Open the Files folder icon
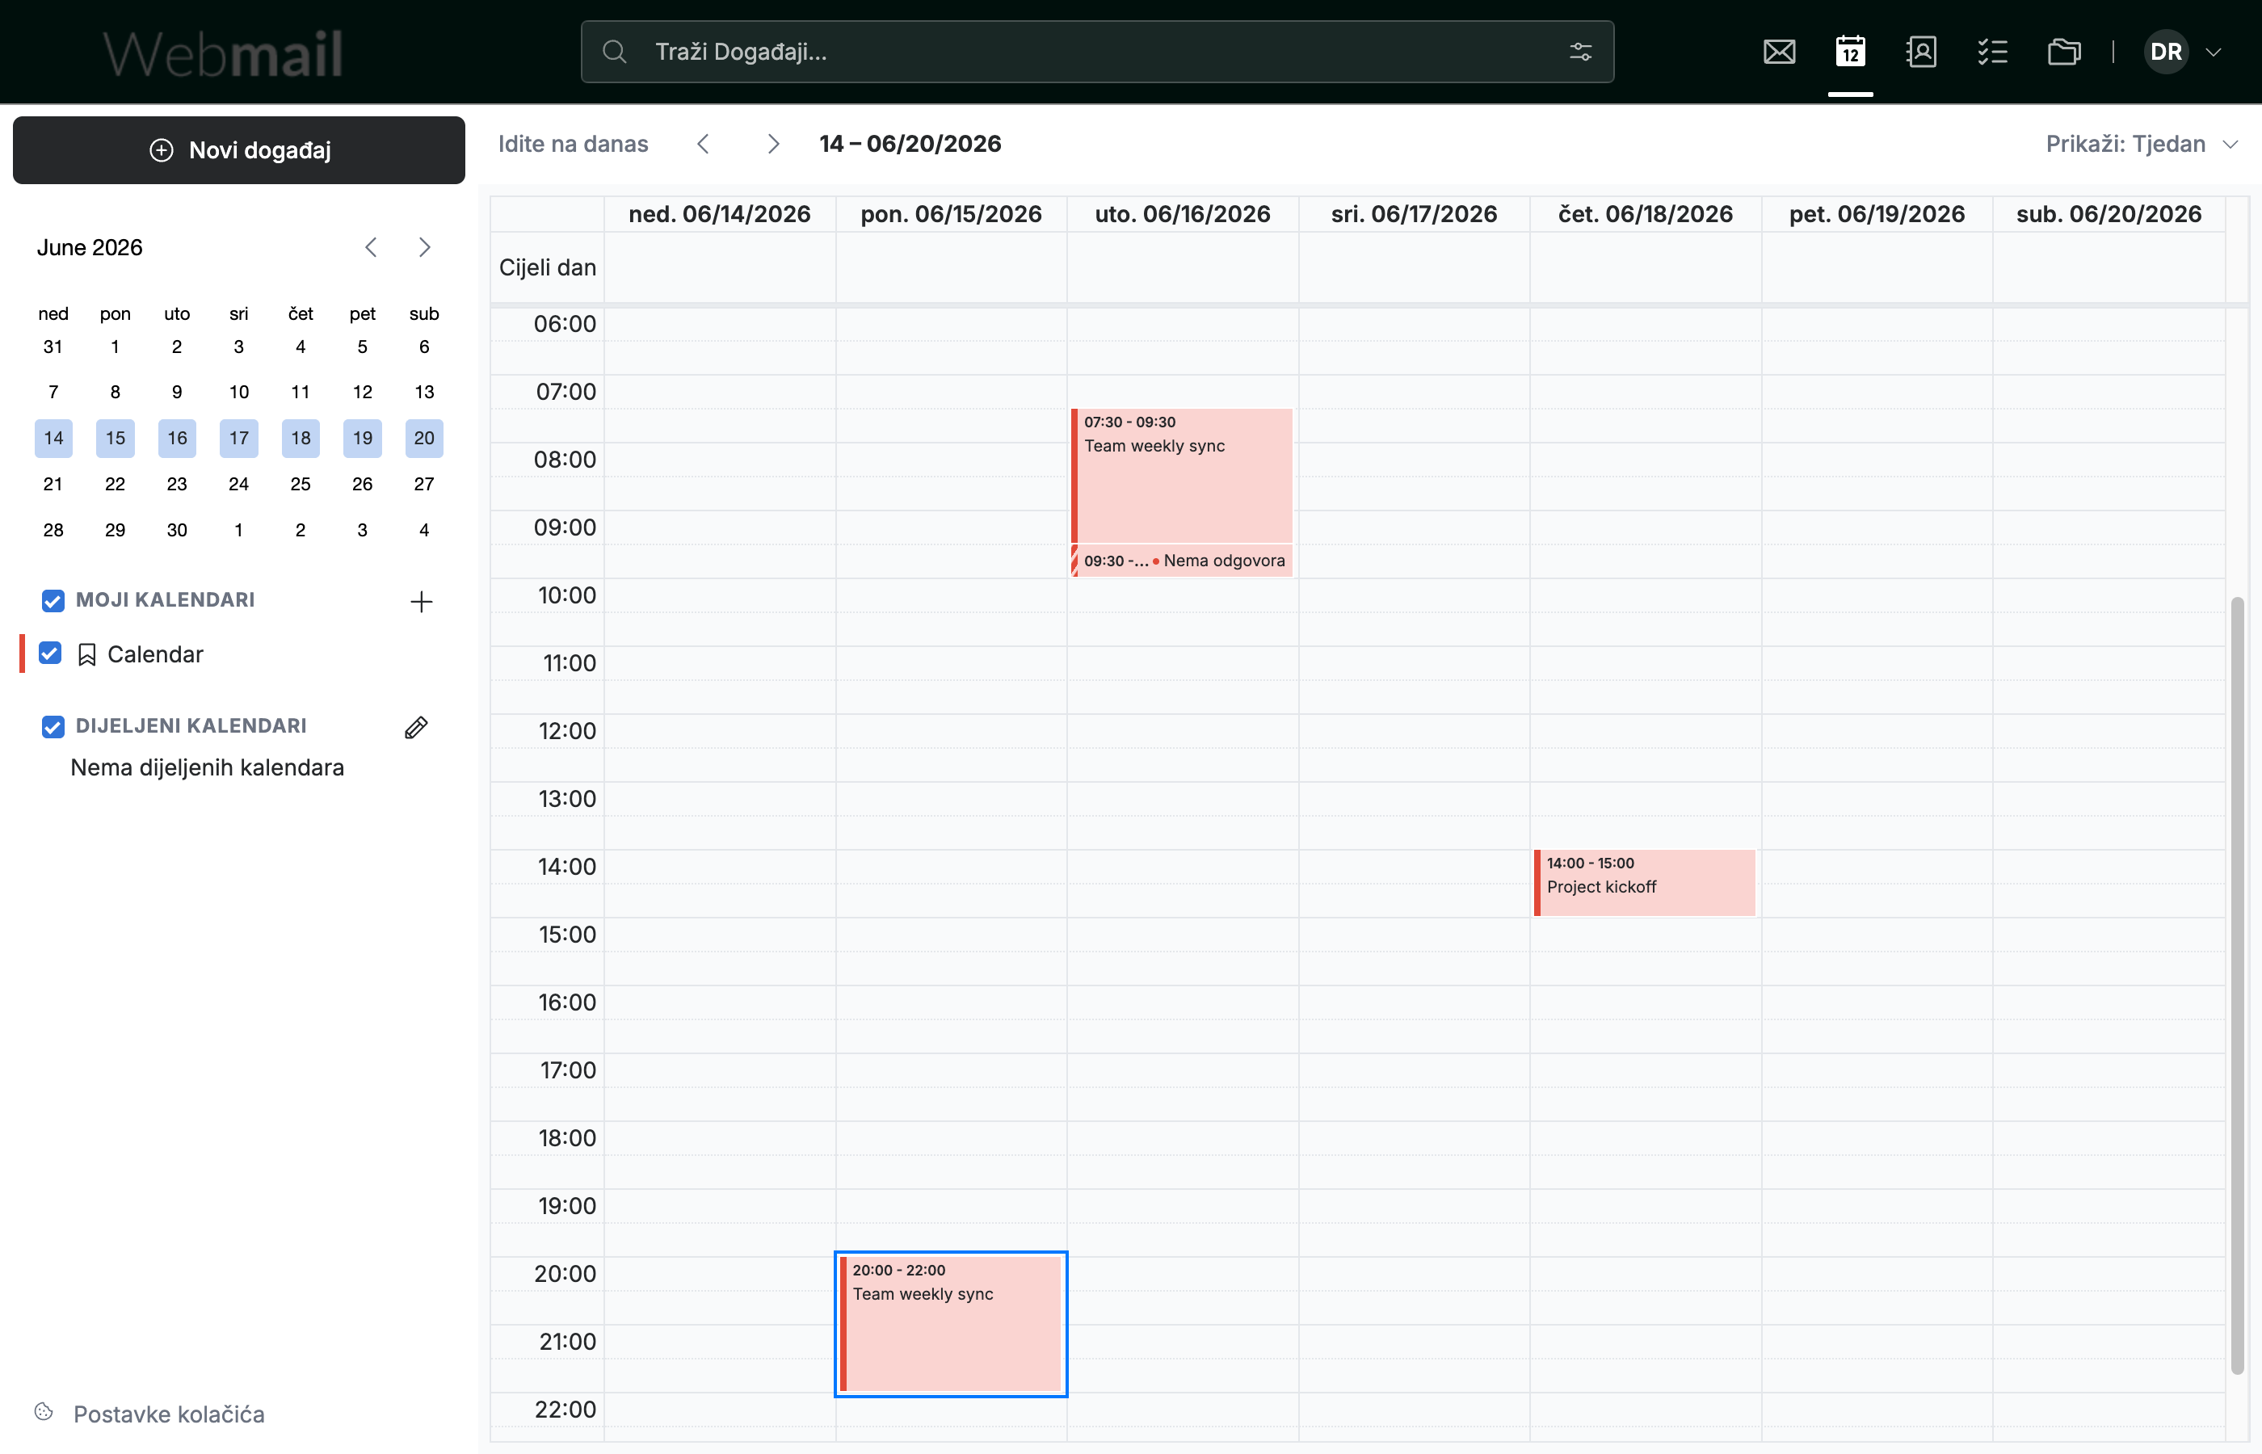This screenshot has width=2262, height=1454. click(2064, 52)
